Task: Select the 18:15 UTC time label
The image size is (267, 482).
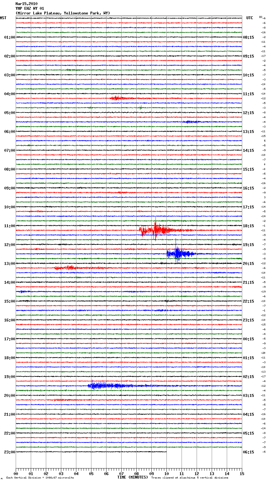Action: (248, 226)
